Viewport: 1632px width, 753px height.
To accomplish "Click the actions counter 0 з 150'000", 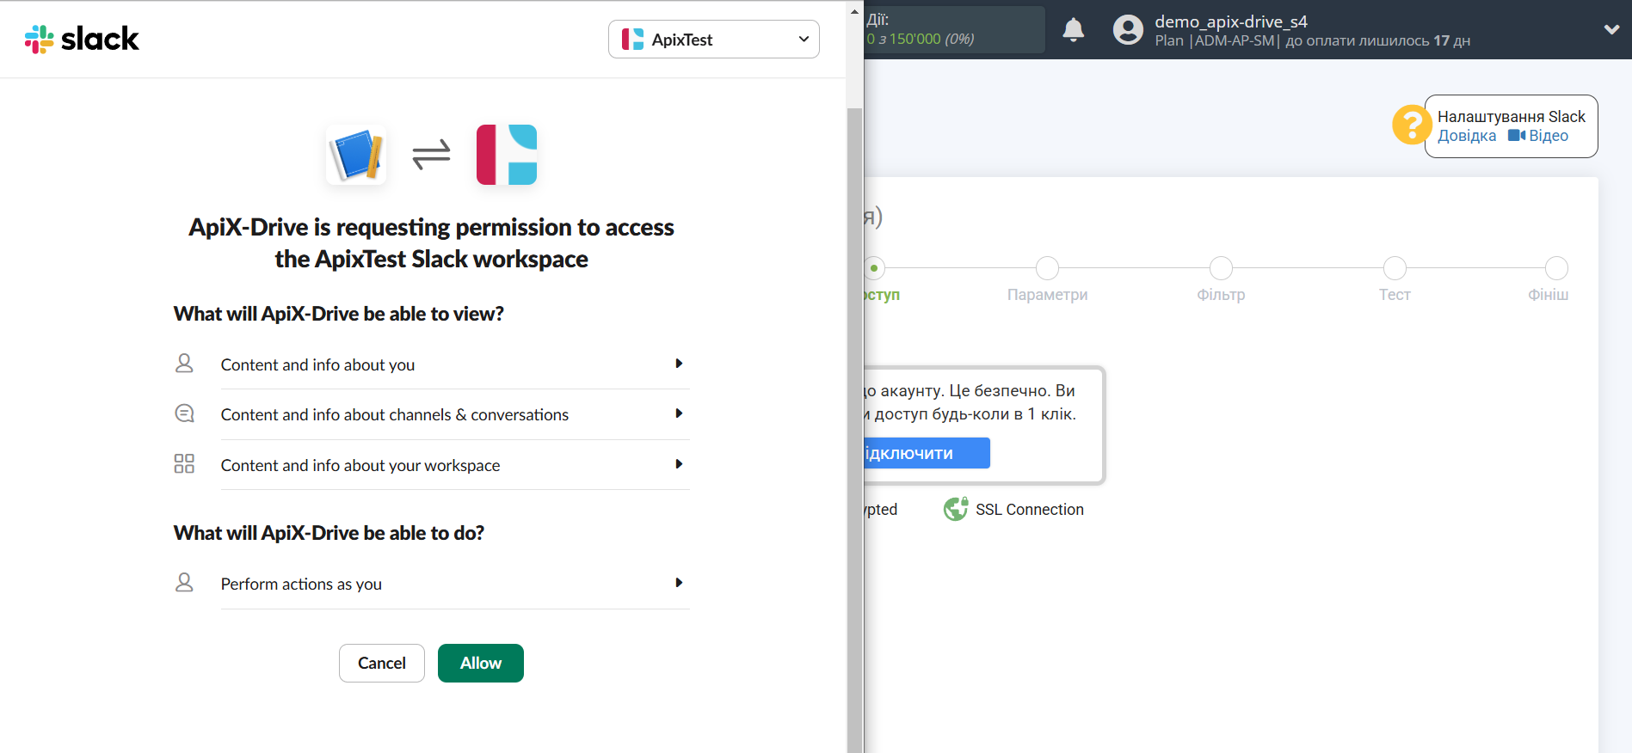I will coord(921,39).
